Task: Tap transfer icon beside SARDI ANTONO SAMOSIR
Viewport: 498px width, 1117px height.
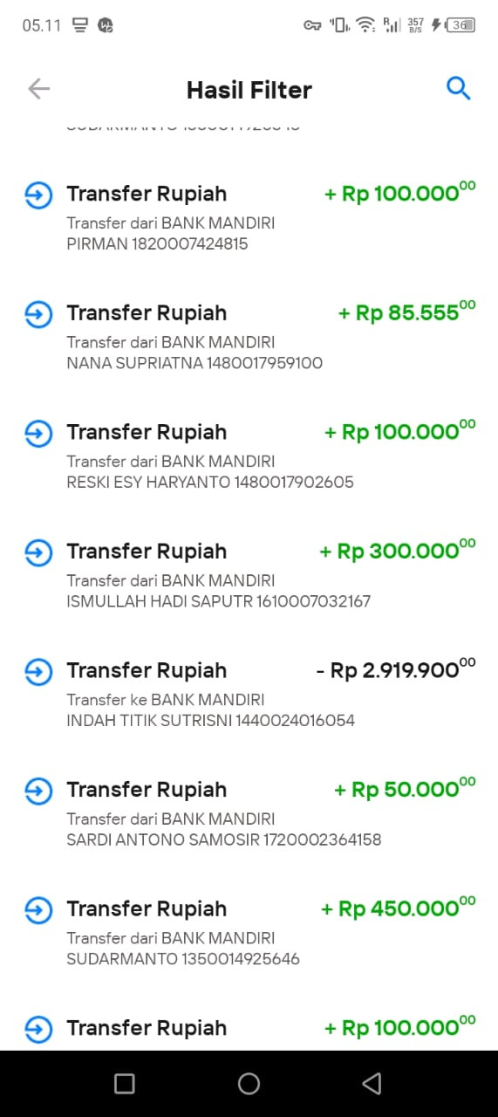Action: (x=38, y=791)
